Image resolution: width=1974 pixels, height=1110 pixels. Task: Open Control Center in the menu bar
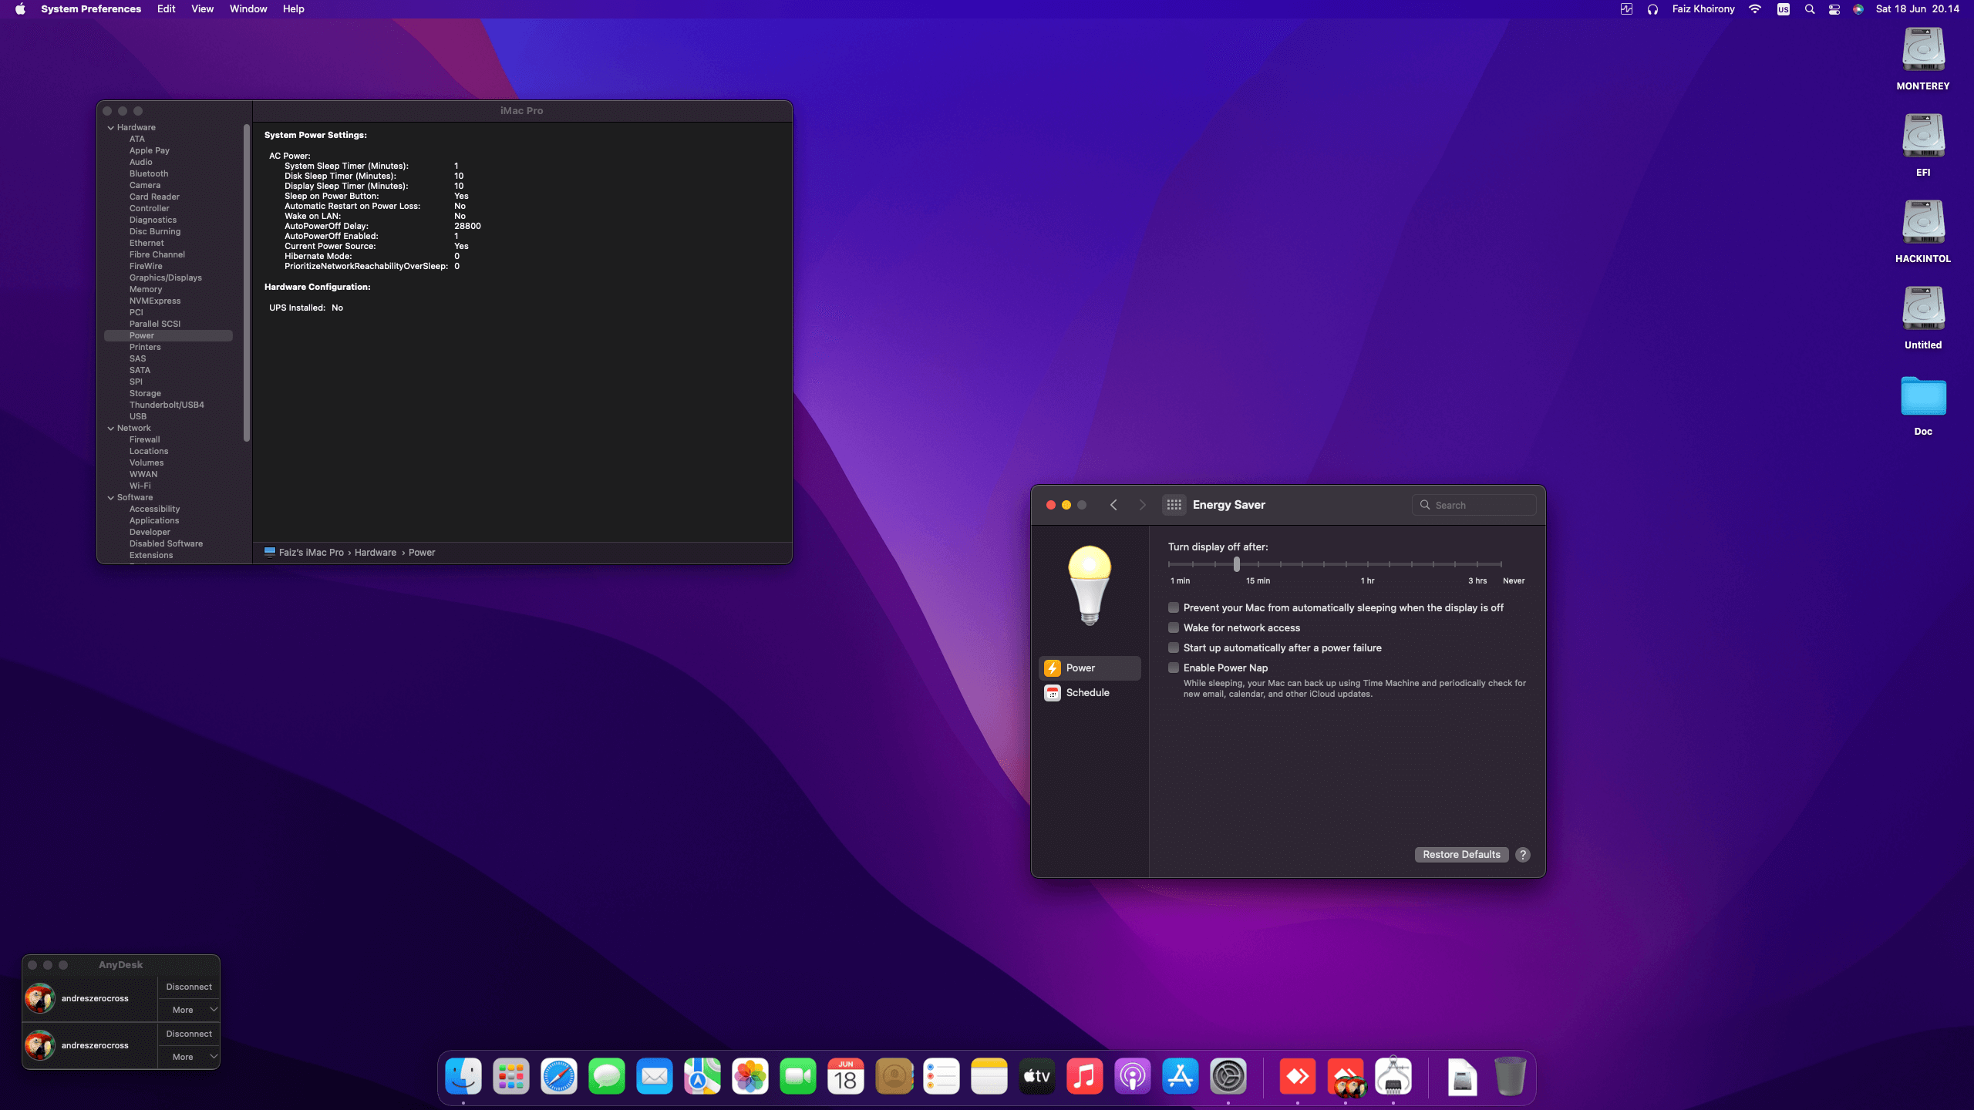1834,9
